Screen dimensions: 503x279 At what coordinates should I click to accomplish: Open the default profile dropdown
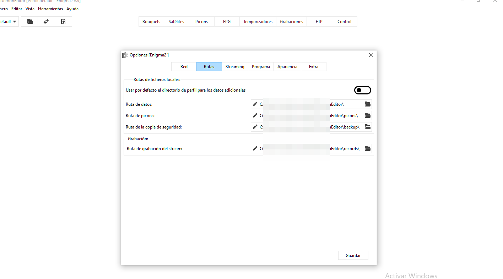click(9, 22)
